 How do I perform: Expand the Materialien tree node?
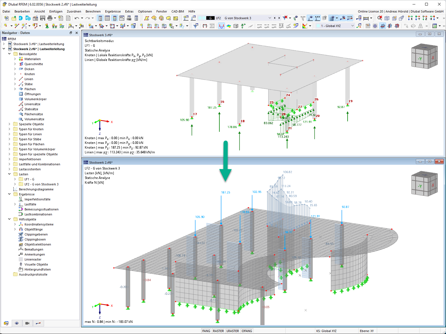(15, 59)
